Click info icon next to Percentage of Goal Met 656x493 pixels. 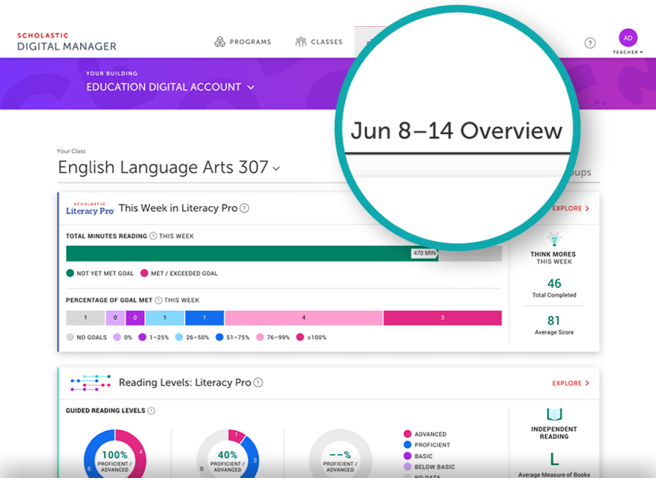158,300
